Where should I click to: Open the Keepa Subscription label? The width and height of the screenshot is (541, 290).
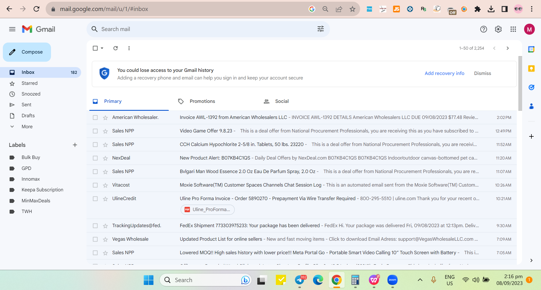pos(42,190)
